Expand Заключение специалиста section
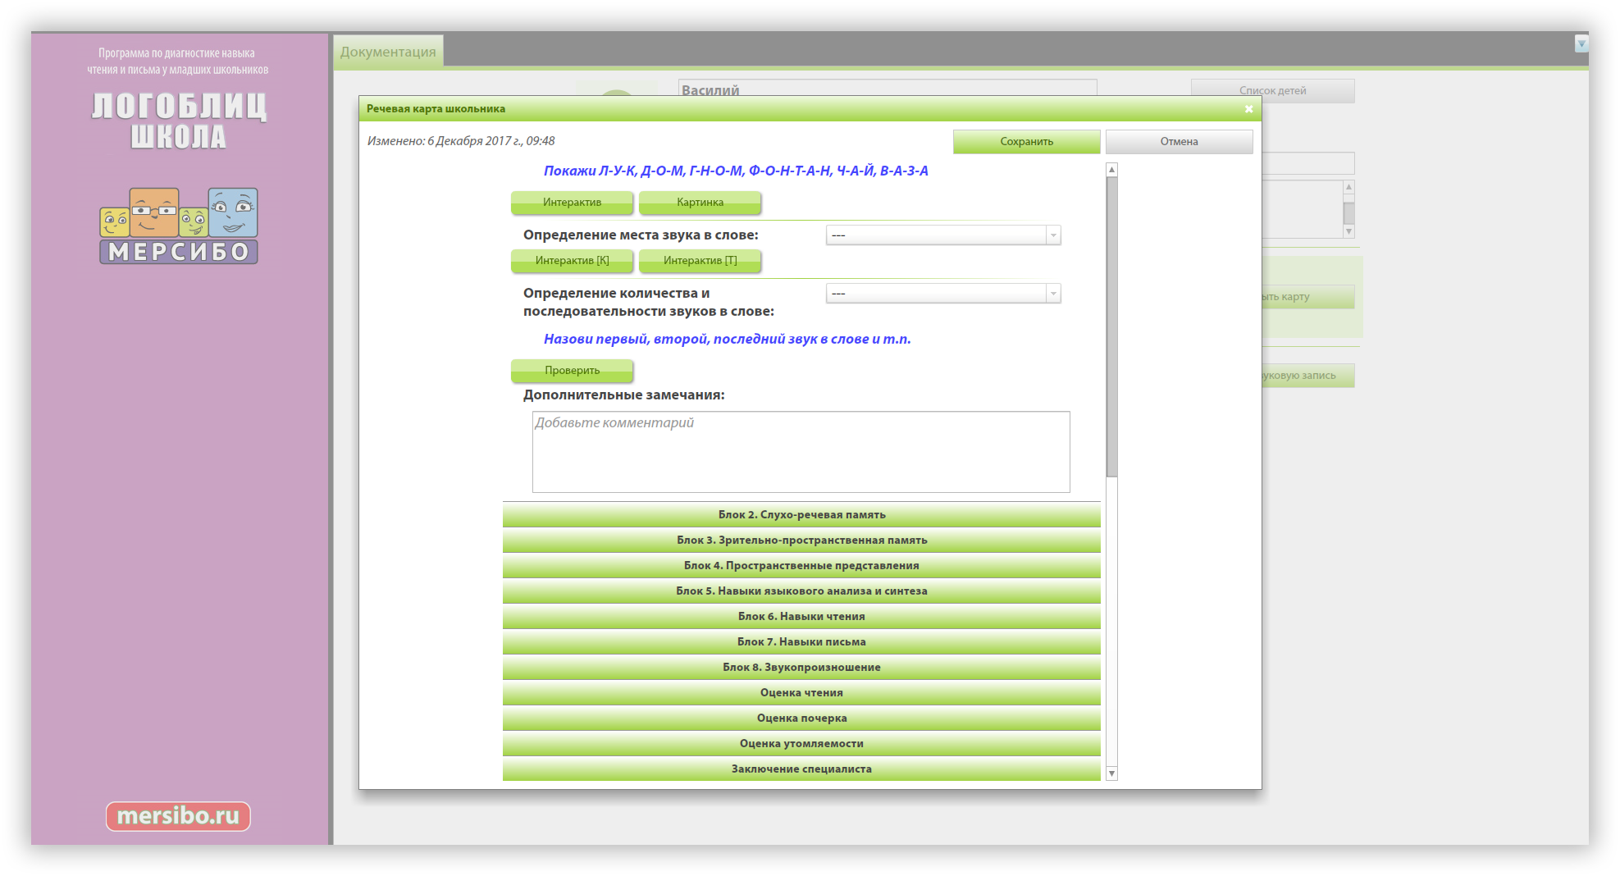This screenshot has width=1620, height=876. 801,769
